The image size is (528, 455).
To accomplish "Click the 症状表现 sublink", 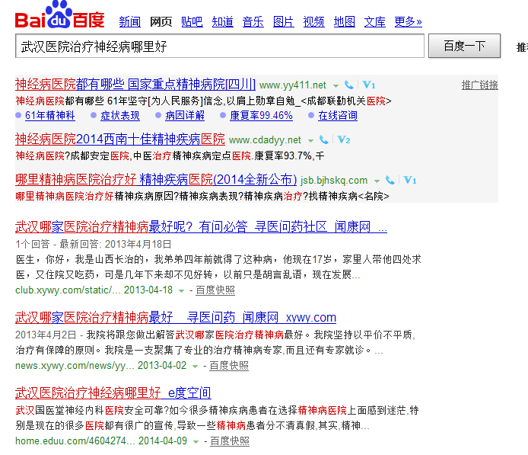I will coord(120,115).
